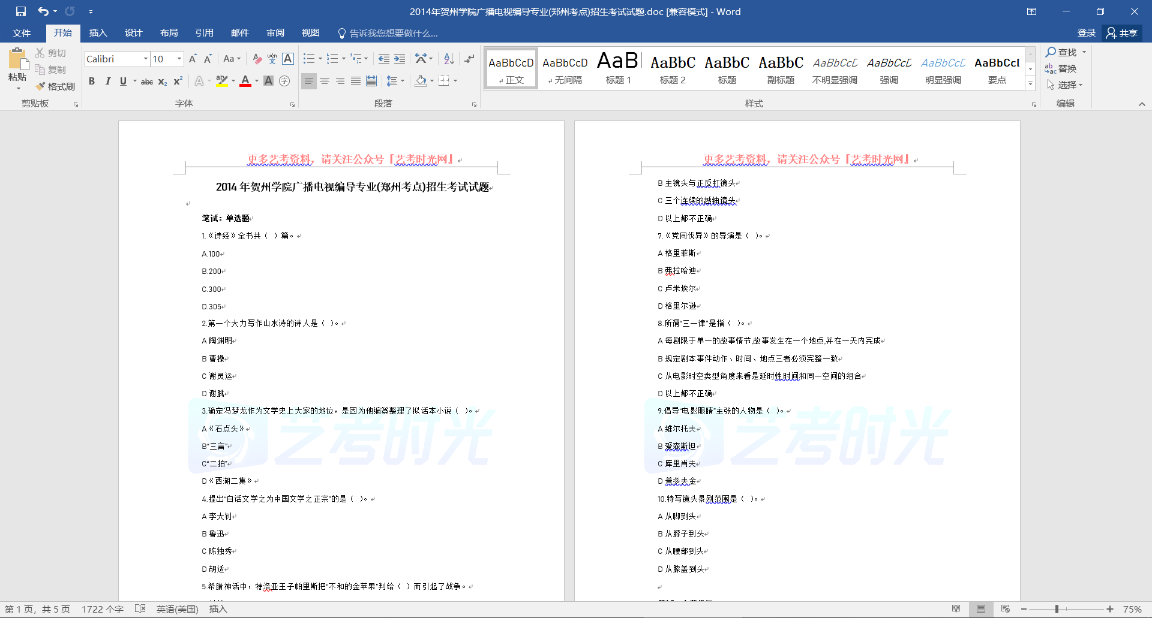Click the Center alignment icon

click(325, 81)
